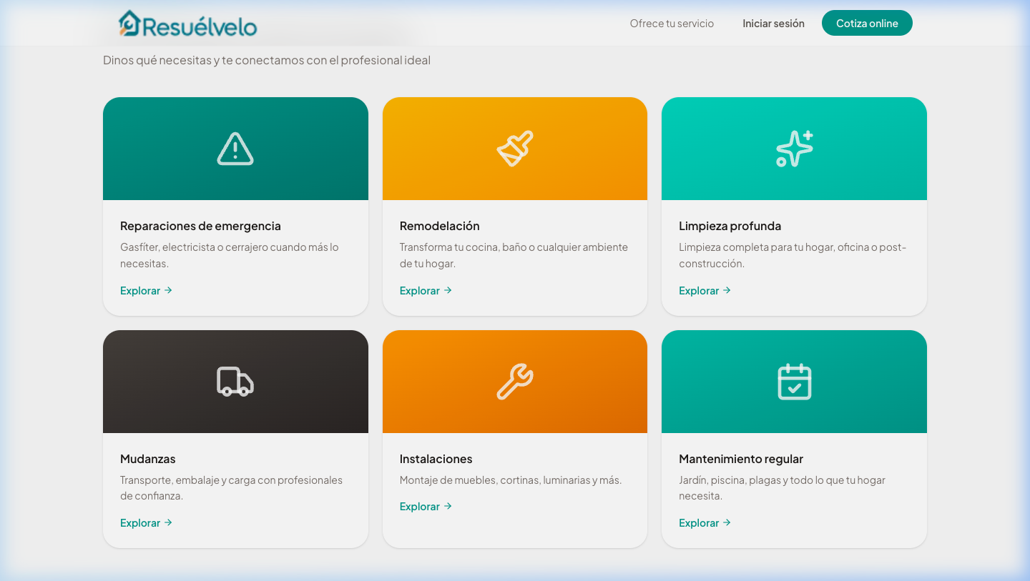Select the wrench icon for Instalaciones
This screenshot has height=581, width=1030.
click(514, 381)
